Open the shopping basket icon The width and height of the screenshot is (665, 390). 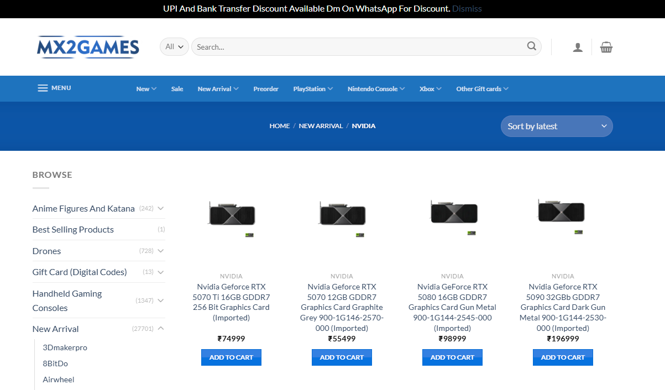coord(606,47)
